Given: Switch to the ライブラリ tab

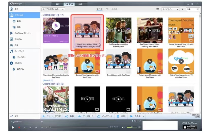Looking at the screenshot, I should (x=69, y=4).
